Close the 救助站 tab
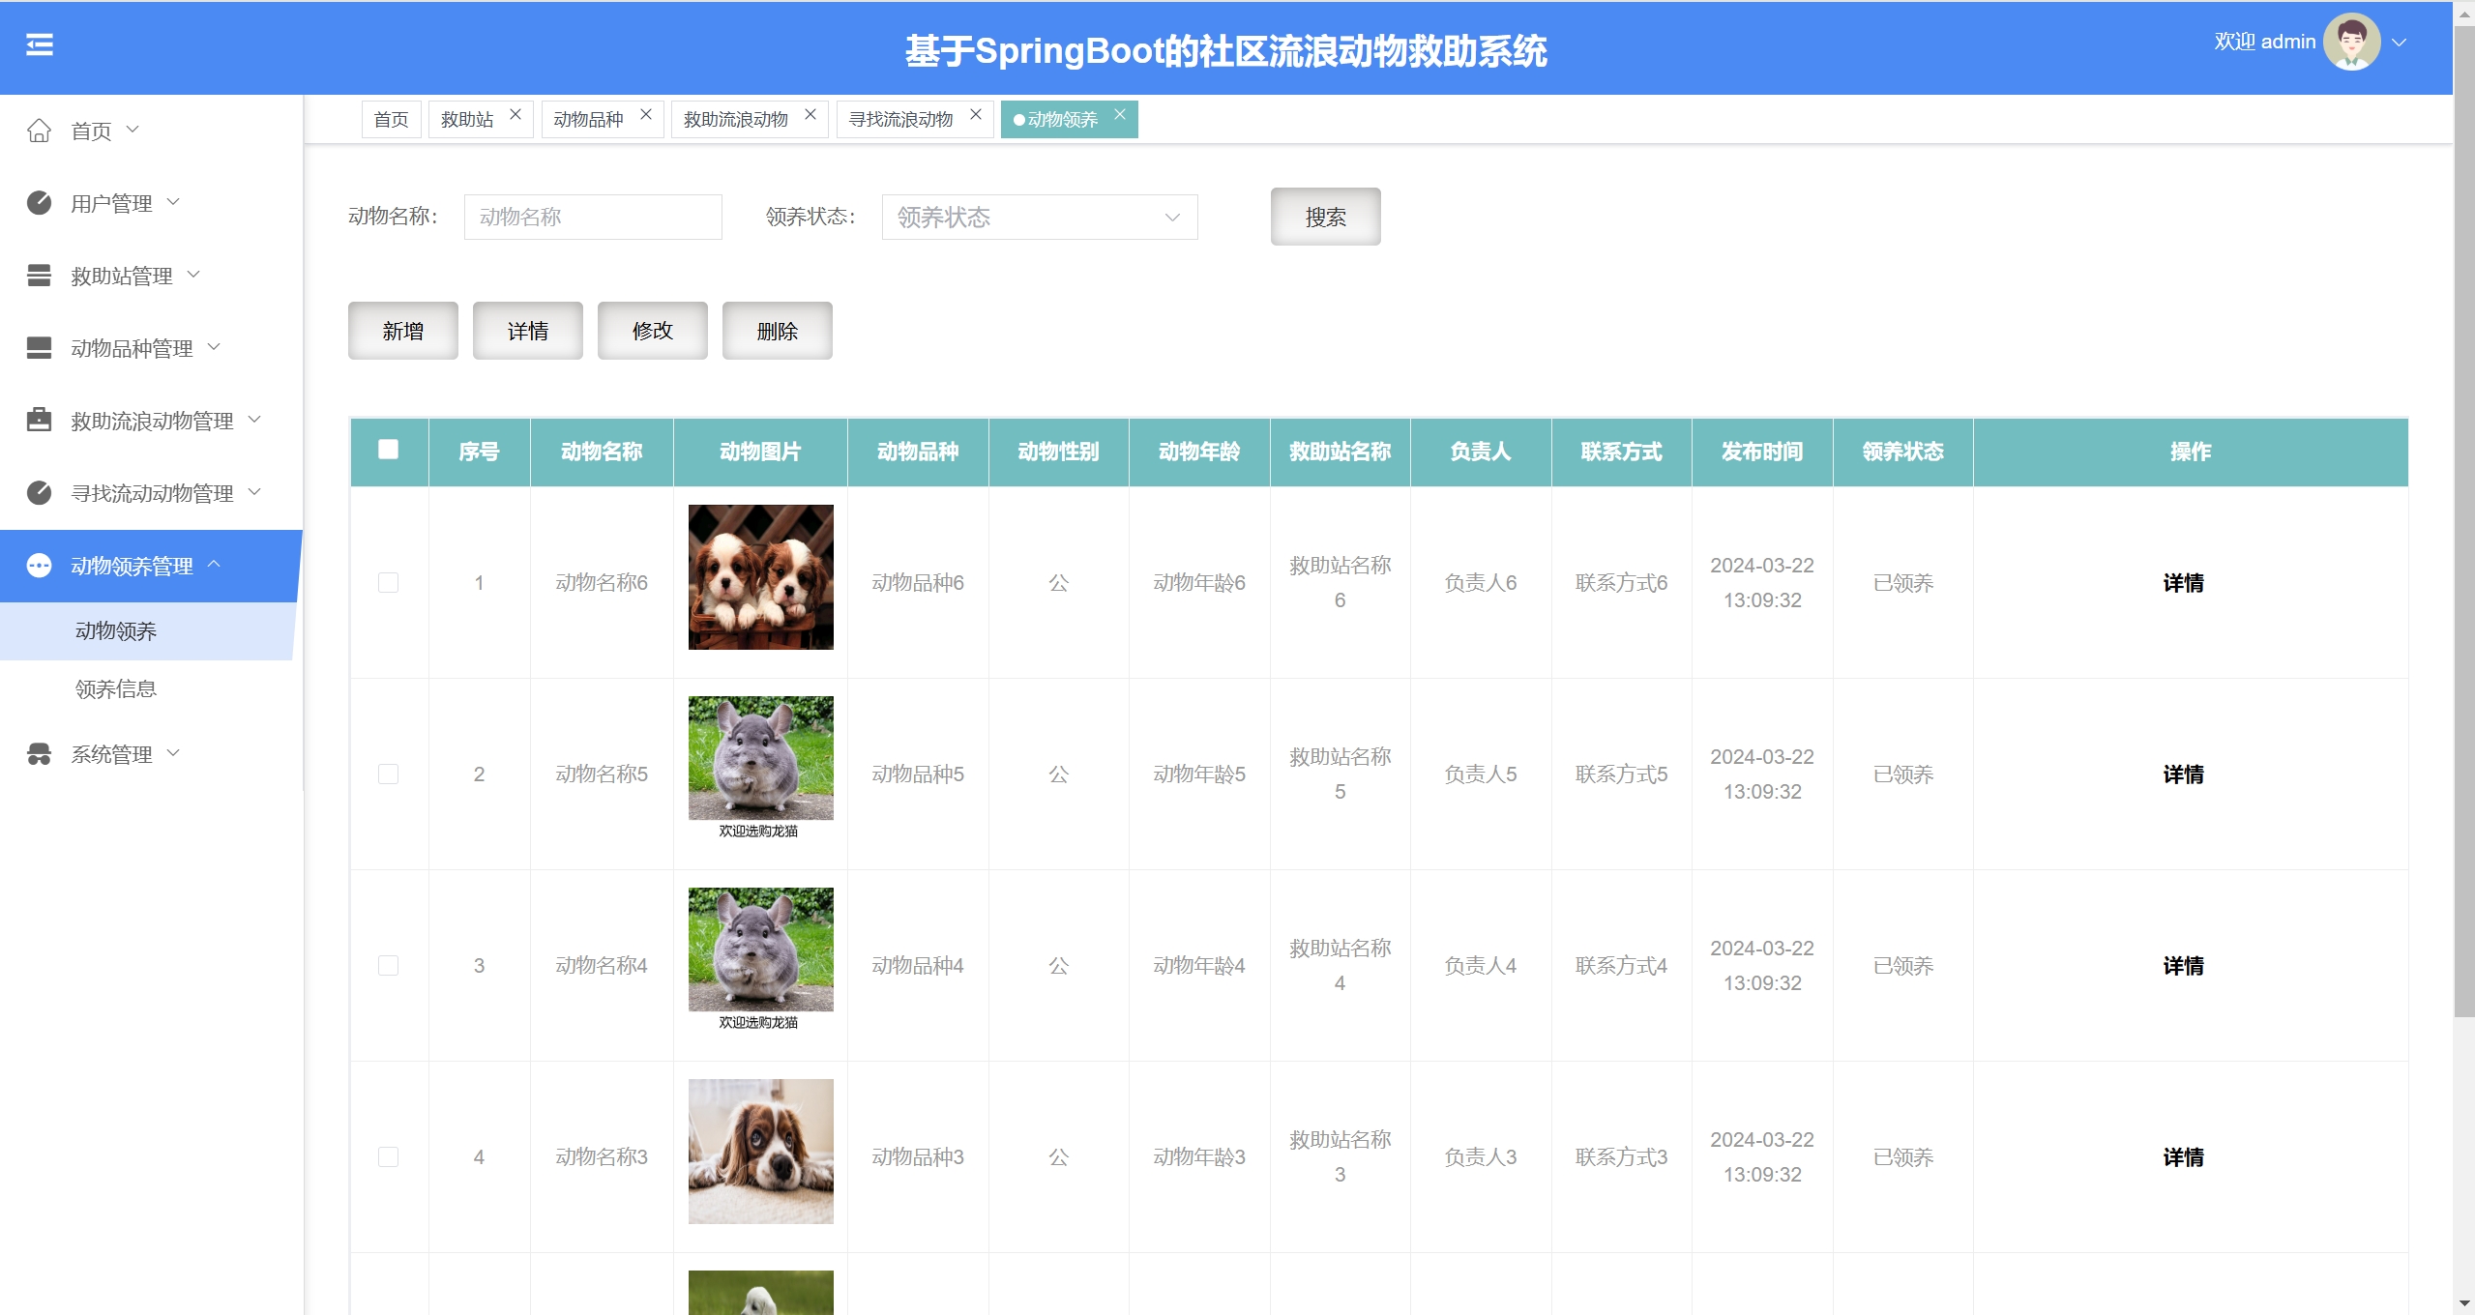Viewport: 2475px width, 1315px height. [x=516, y=114]
